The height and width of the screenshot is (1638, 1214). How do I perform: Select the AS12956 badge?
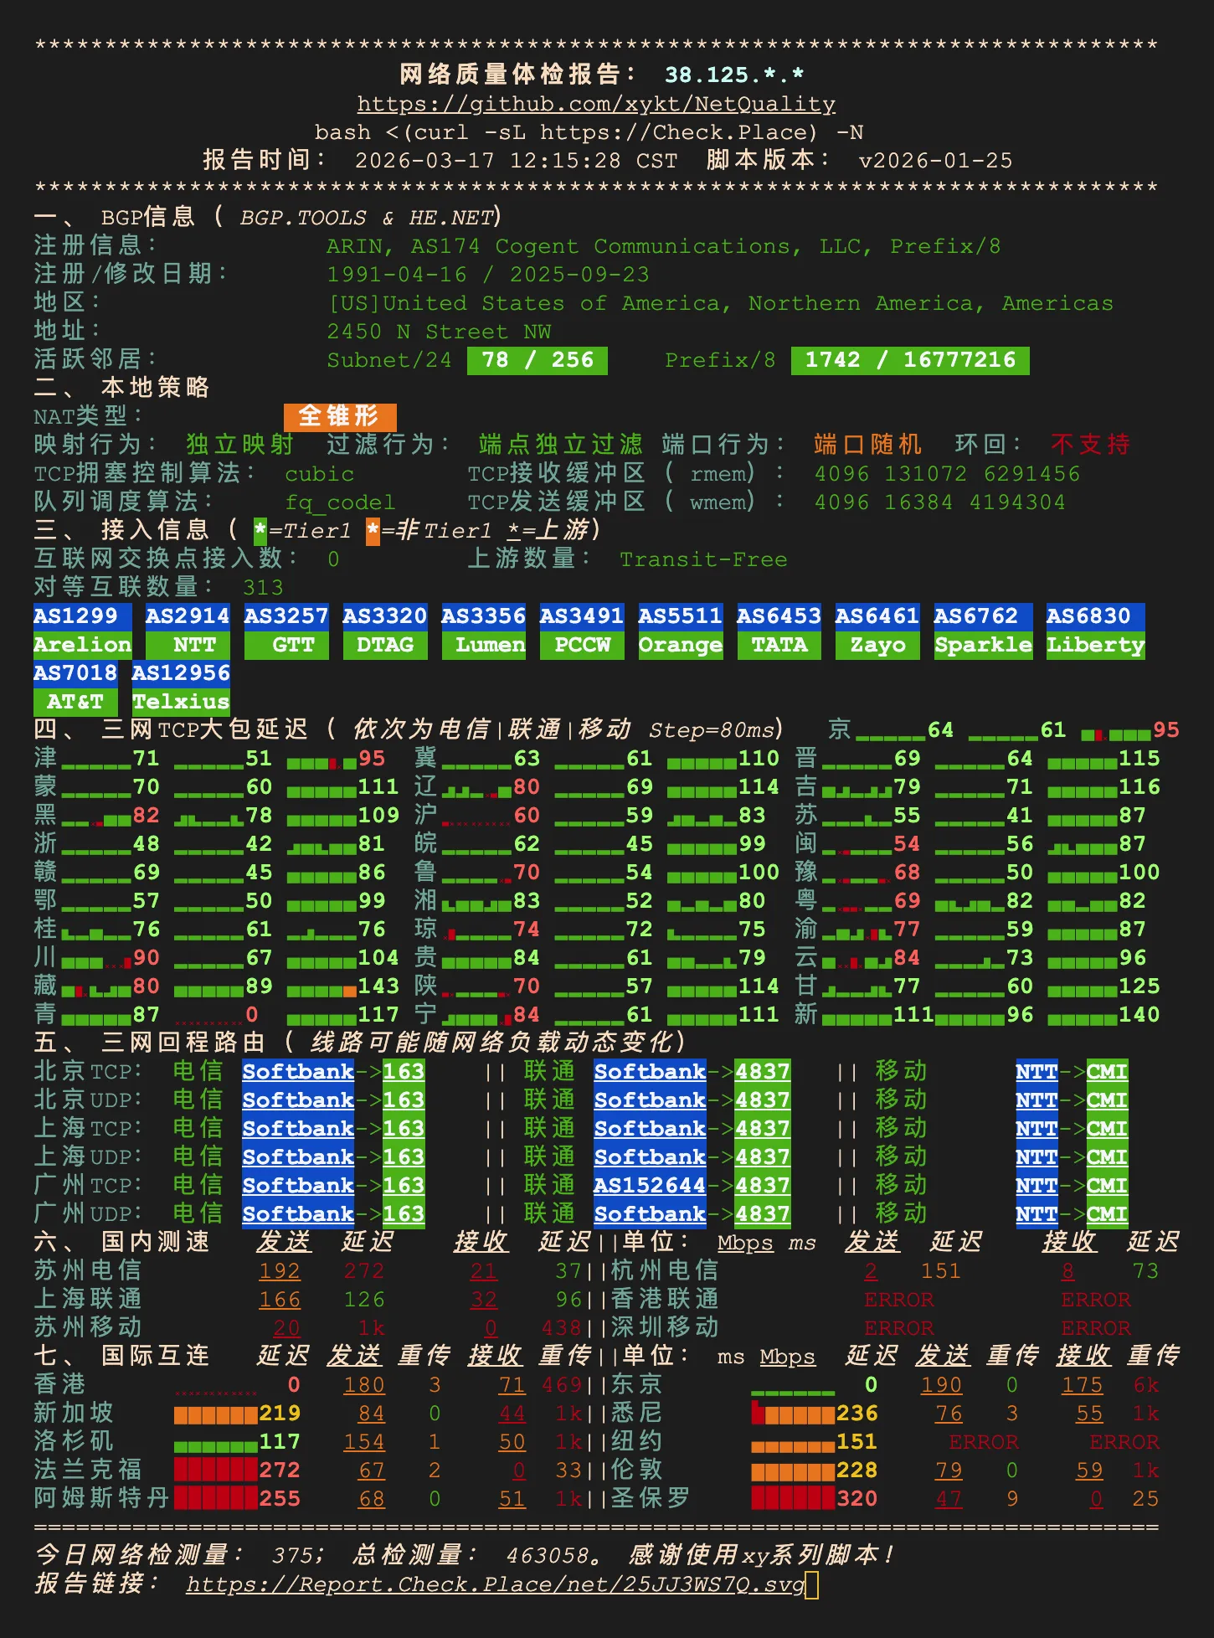coord(181,673)
